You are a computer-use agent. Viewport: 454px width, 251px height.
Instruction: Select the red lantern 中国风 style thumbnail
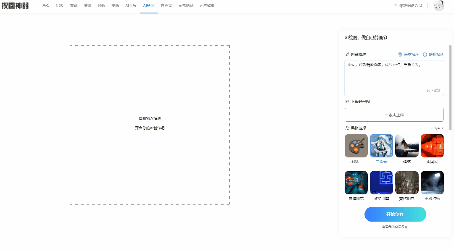tap(432, 146)
